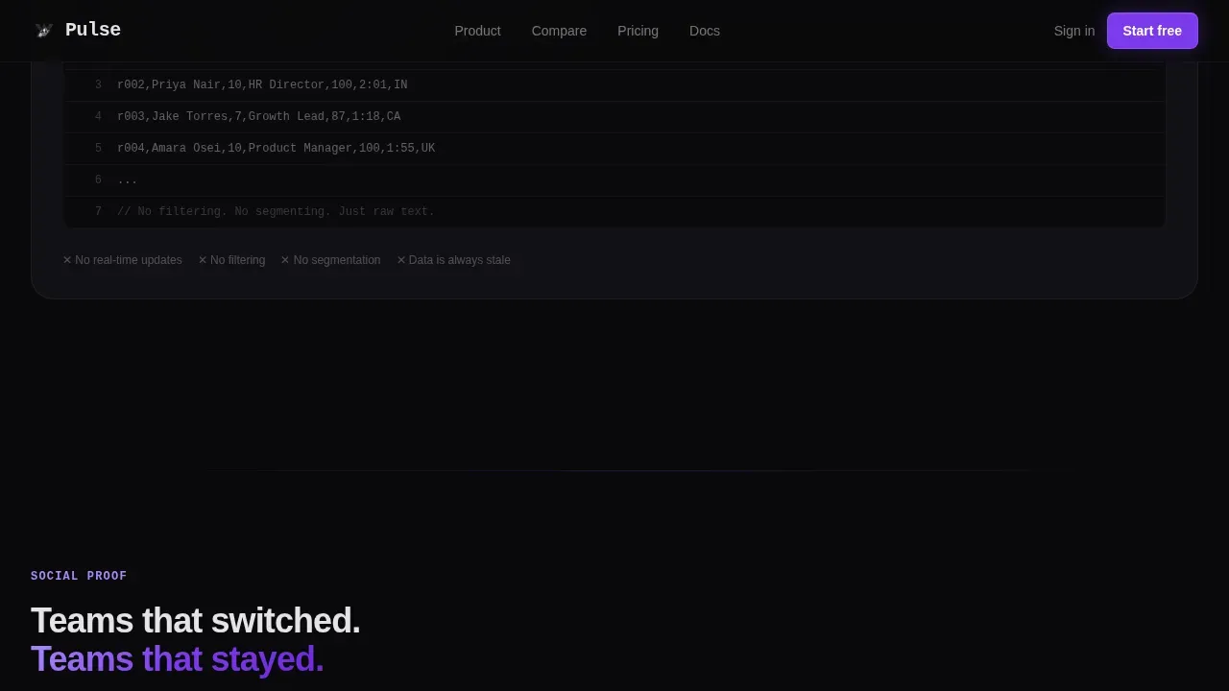Screen dimensions: 1229x691
Task: Select the r003 Jake Torres row
Action: tap(614, 117)
